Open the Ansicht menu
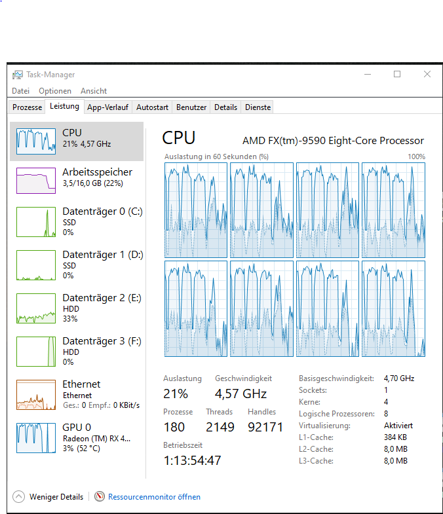Viewport: 443px width, 514px height. coord(94,91)
